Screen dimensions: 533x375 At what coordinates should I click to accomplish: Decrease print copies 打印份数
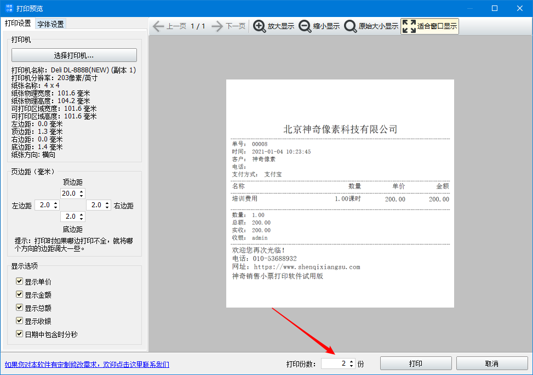(x=352, y=366)
